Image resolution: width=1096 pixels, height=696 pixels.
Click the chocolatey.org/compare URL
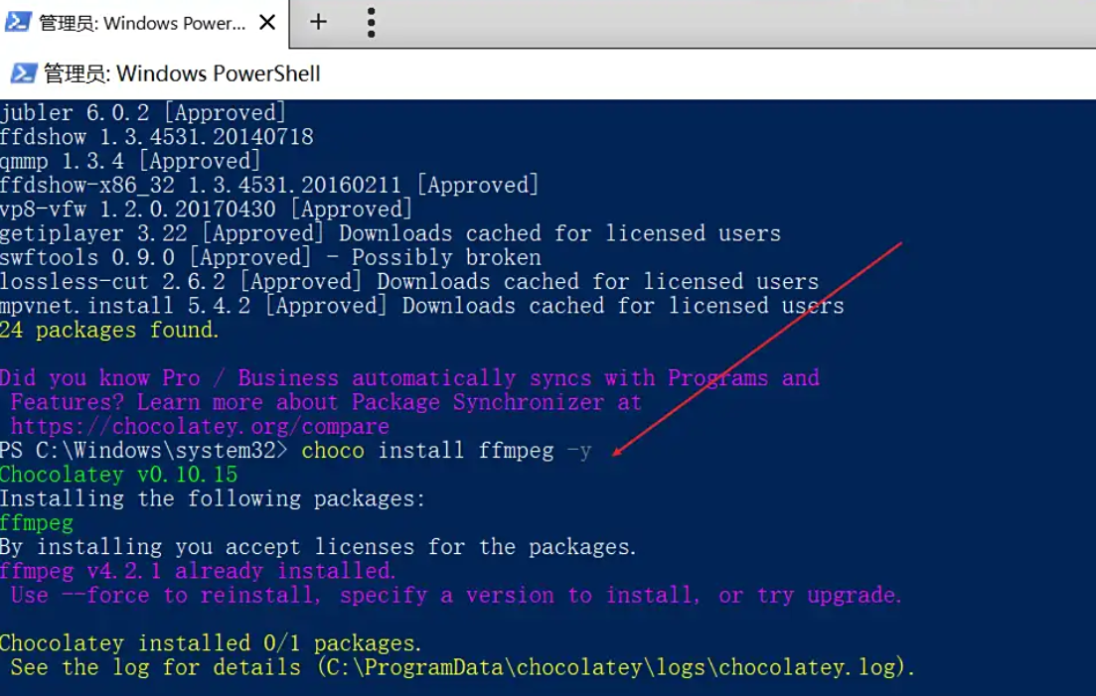[x=200, y=427]
